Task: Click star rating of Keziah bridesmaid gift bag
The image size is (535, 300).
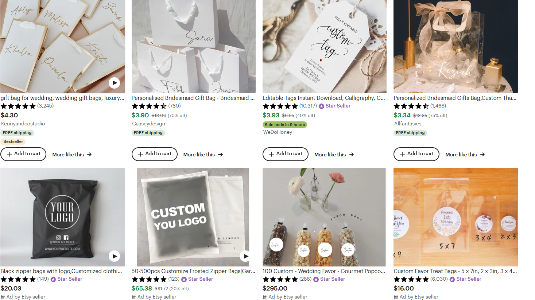Action: click(x=411, y=106)
